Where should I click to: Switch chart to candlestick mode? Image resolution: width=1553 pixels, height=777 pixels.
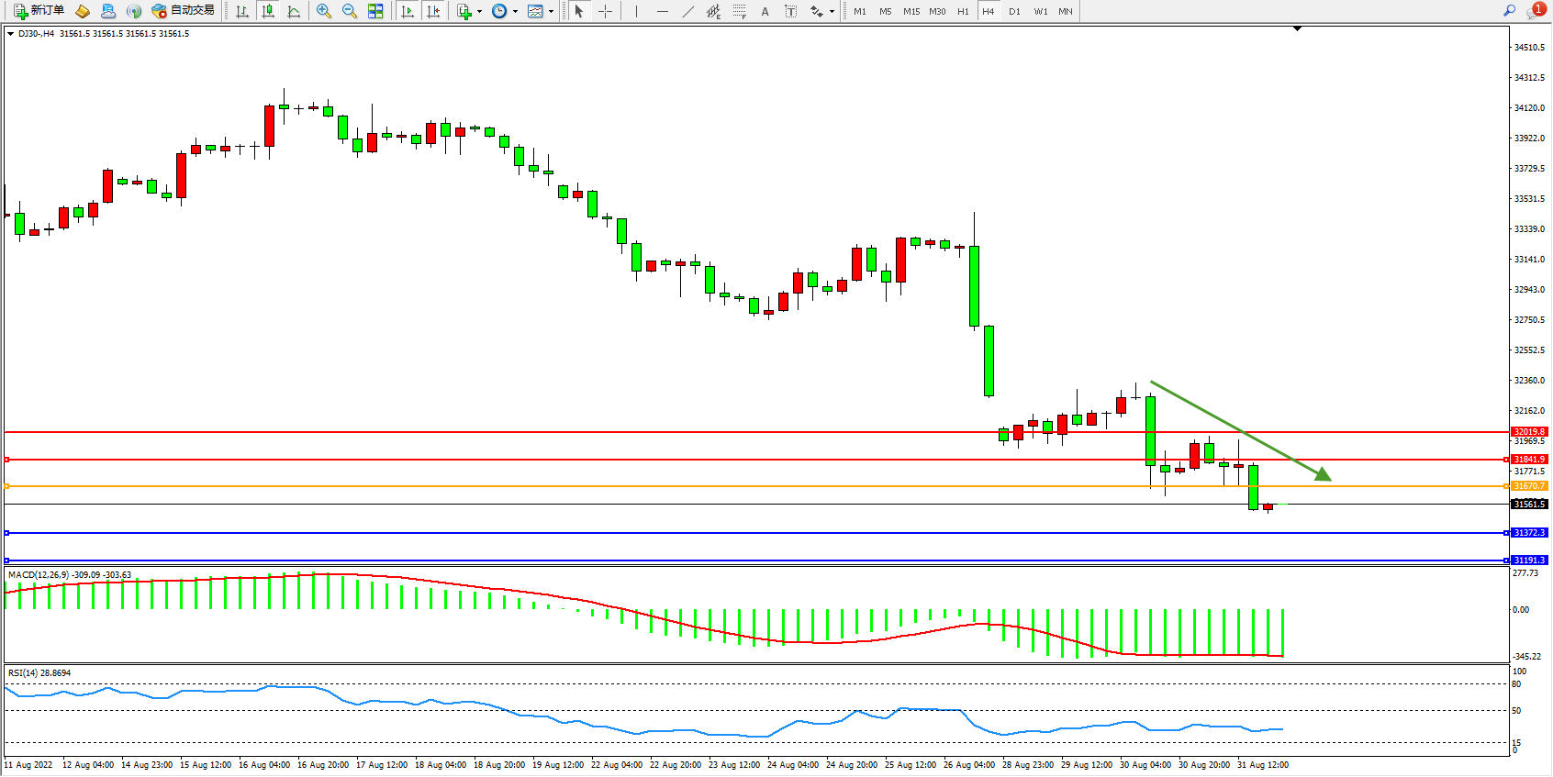[x=268, y=11]
